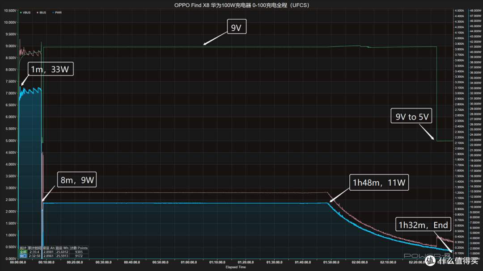Image resolution: width=483 pixels, height=271 pixels.
Task: Click the 00:30:00.0 time axis tick
Action: coord(103,263)
